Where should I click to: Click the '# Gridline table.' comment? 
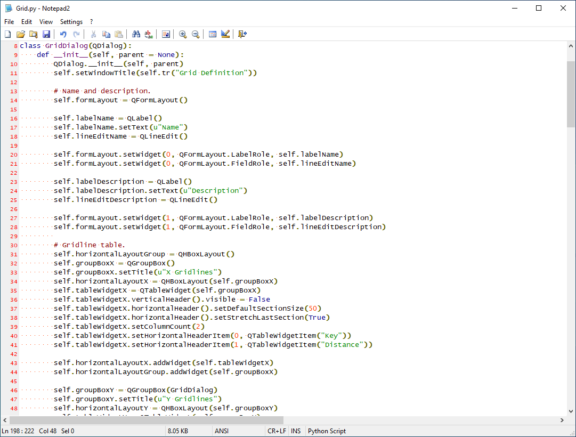tap(90, 245)
